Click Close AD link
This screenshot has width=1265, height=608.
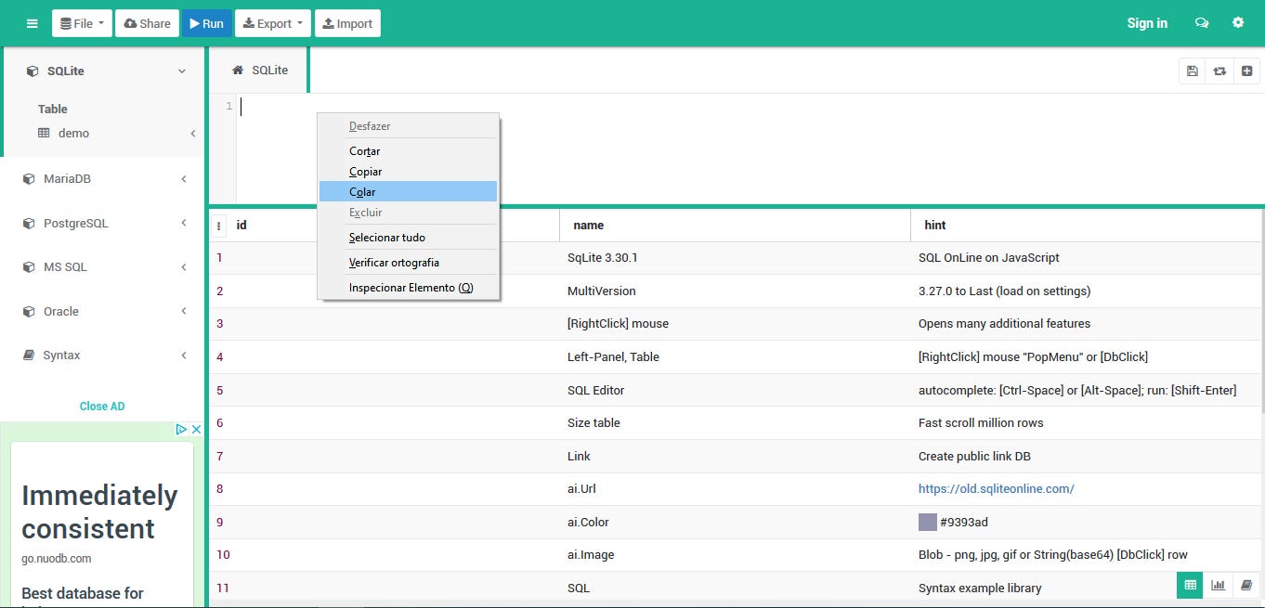pos(102,407)
